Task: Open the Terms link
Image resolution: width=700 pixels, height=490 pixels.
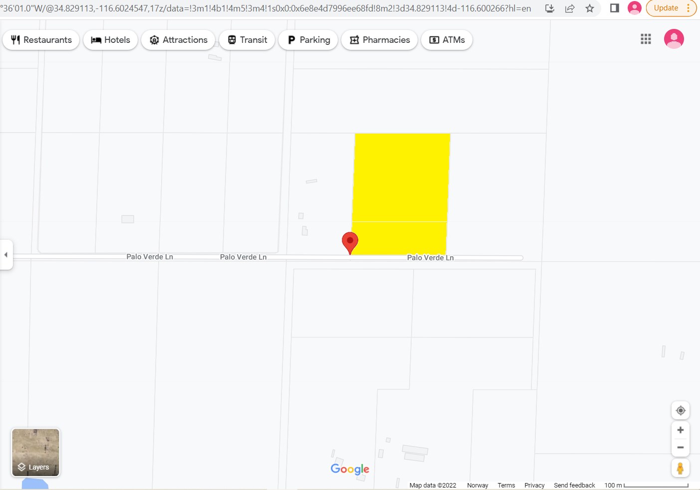Action: (506, 486)
